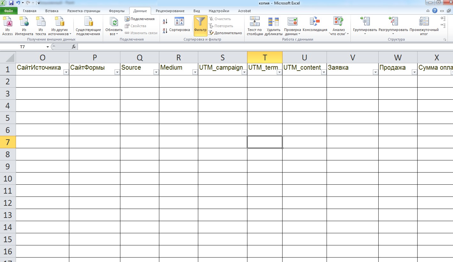Open Excel Help question mark
This screenshot has width=453, height=262.
coord(434,11)
